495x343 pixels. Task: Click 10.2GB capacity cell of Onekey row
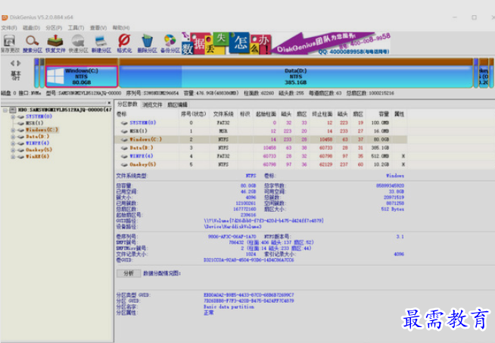click(381, 164)
